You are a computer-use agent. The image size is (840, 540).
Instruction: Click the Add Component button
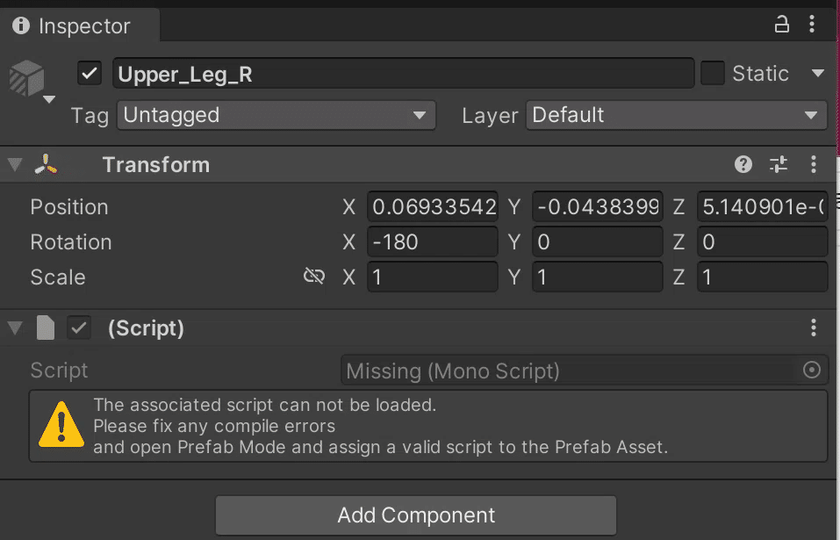coord(416,515)
